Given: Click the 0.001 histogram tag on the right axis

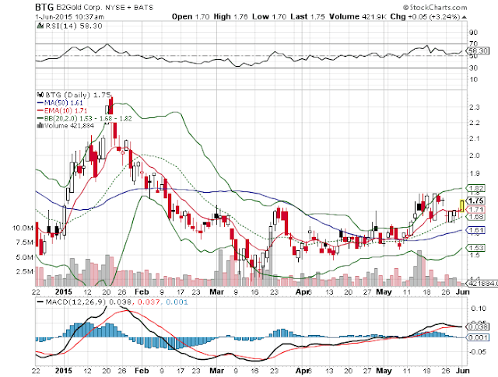Looking at the screenshot, I should point(477,337).
